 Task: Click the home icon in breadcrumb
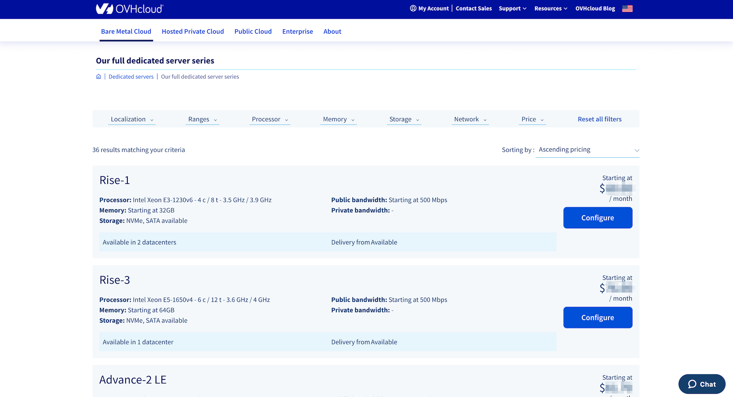(x=98, y=76)
